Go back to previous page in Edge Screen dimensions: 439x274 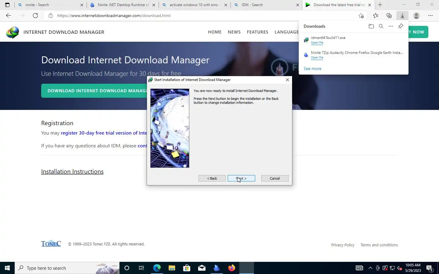pos(9,16)
